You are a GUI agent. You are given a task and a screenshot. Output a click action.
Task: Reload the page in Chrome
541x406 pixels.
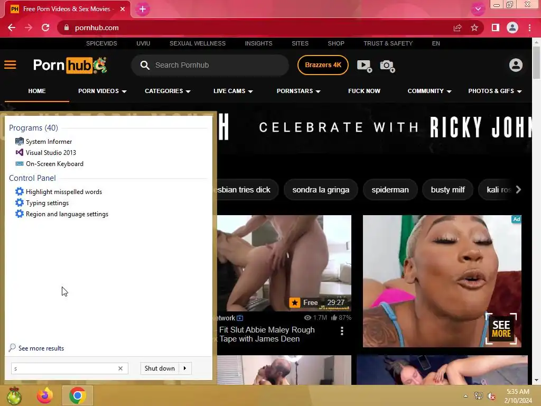pos(45,27)
